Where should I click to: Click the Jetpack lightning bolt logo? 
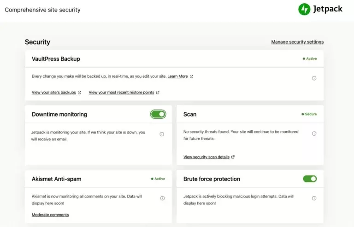click(x=304, y=9)
